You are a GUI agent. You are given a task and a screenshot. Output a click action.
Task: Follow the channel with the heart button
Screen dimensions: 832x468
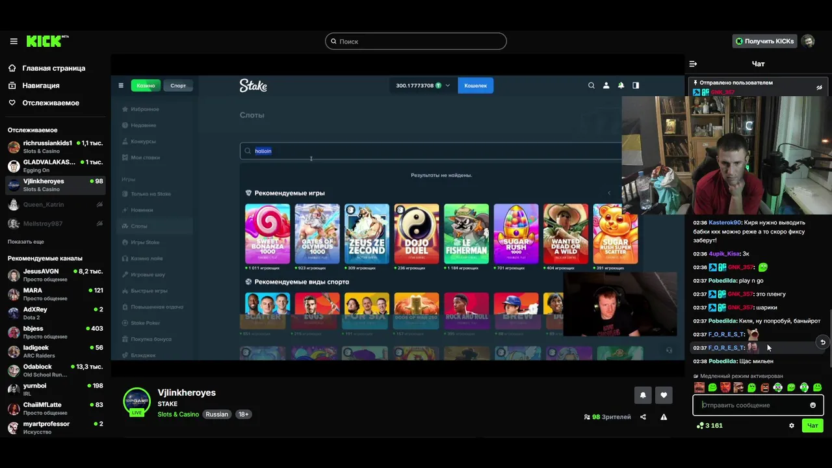[664, 395]
